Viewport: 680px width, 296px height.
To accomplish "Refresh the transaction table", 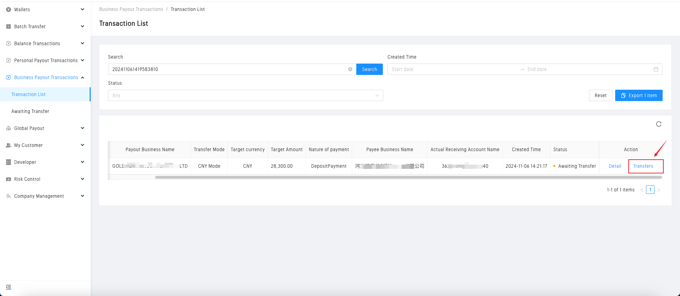I will [x=659, y=124].
